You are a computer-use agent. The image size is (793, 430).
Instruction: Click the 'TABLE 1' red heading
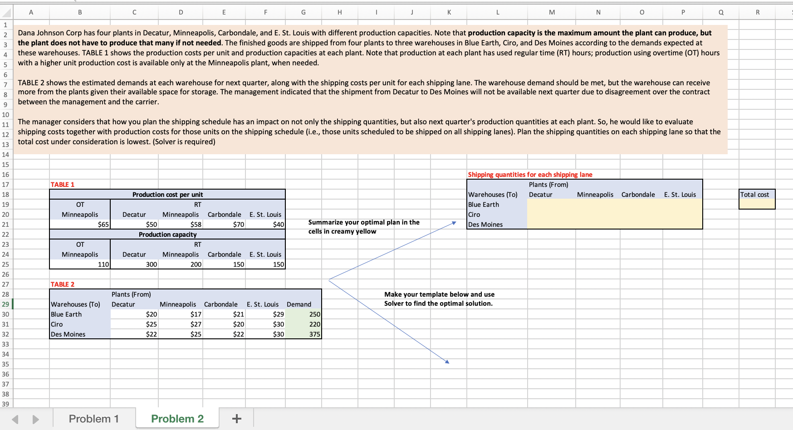(63, 185)
